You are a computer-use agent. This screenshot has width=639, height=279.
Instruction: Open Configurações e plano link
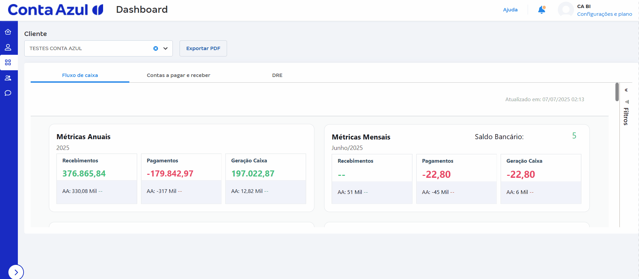click(605, 14)
